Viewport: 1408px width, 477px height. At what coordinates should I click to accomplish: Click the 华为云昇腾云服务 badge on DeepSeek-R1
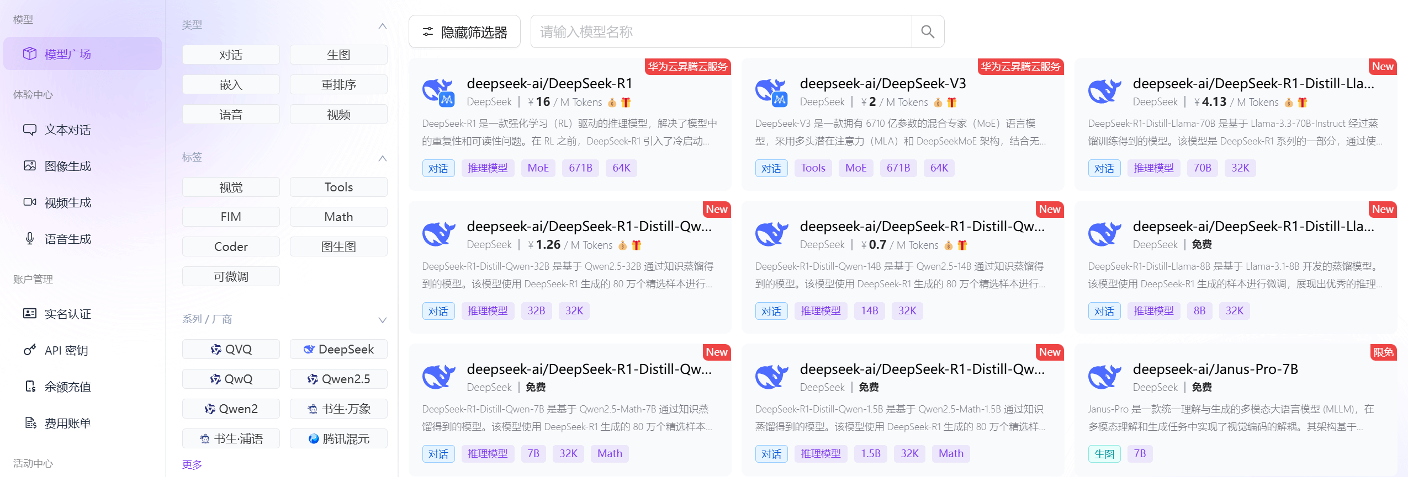(x=687, y=67)
